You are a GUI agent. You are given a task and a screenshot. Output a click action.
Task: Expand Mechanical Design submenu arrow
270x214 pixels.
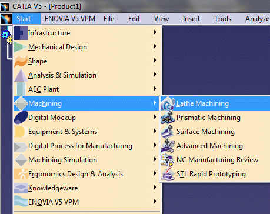point(155,46)
